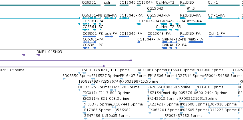The image size is (243, 120).
Task: Click the GalNAc-T2-PB protein feature
Action: coord(169,42)
